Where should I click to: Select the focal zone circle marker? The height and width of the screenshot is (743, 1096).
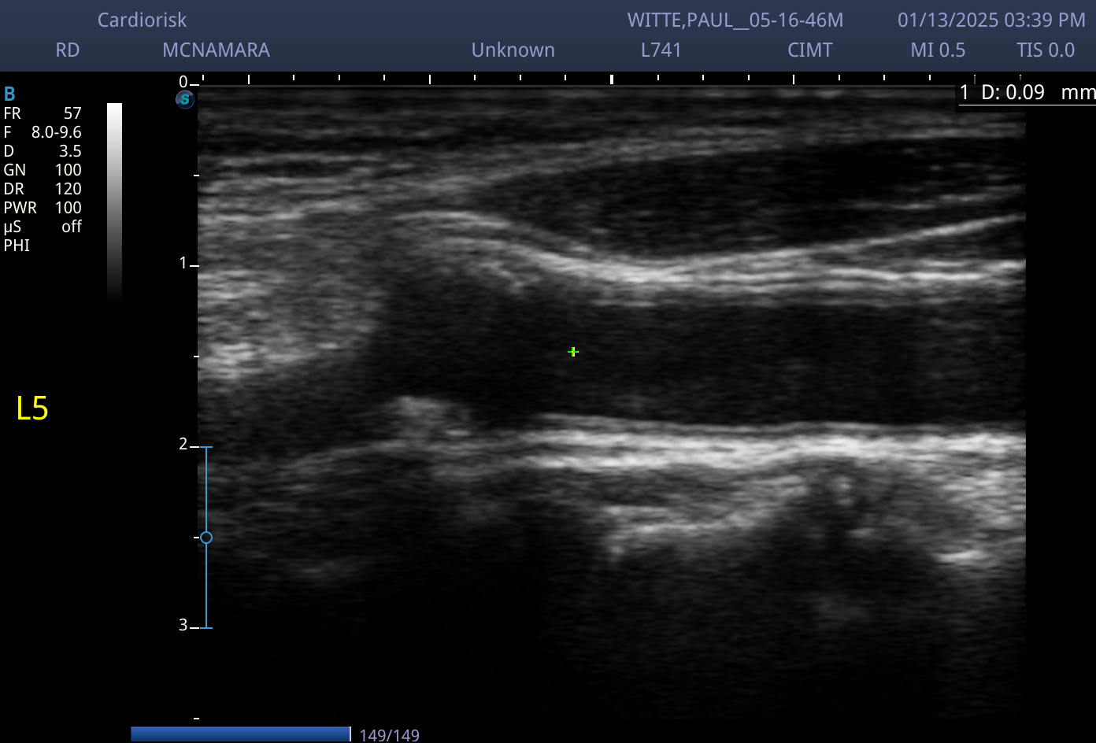coord(206,538)
